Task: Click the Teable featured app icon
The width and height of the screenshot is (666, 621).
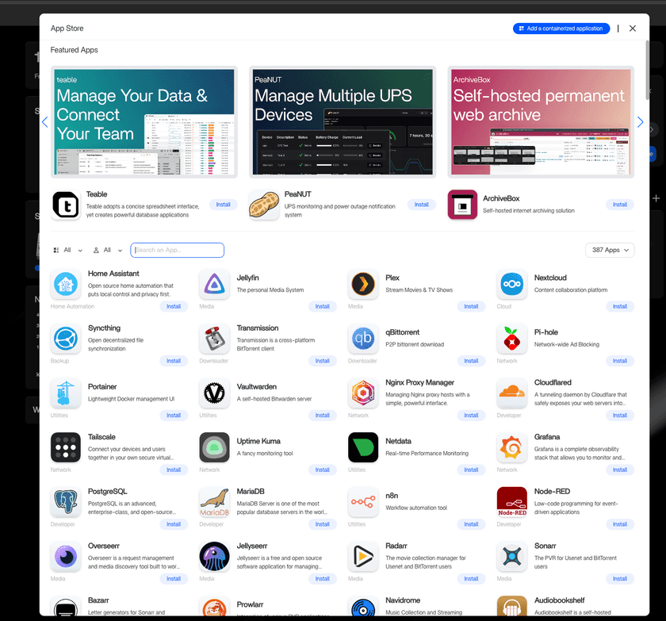Action: point(65,205)
